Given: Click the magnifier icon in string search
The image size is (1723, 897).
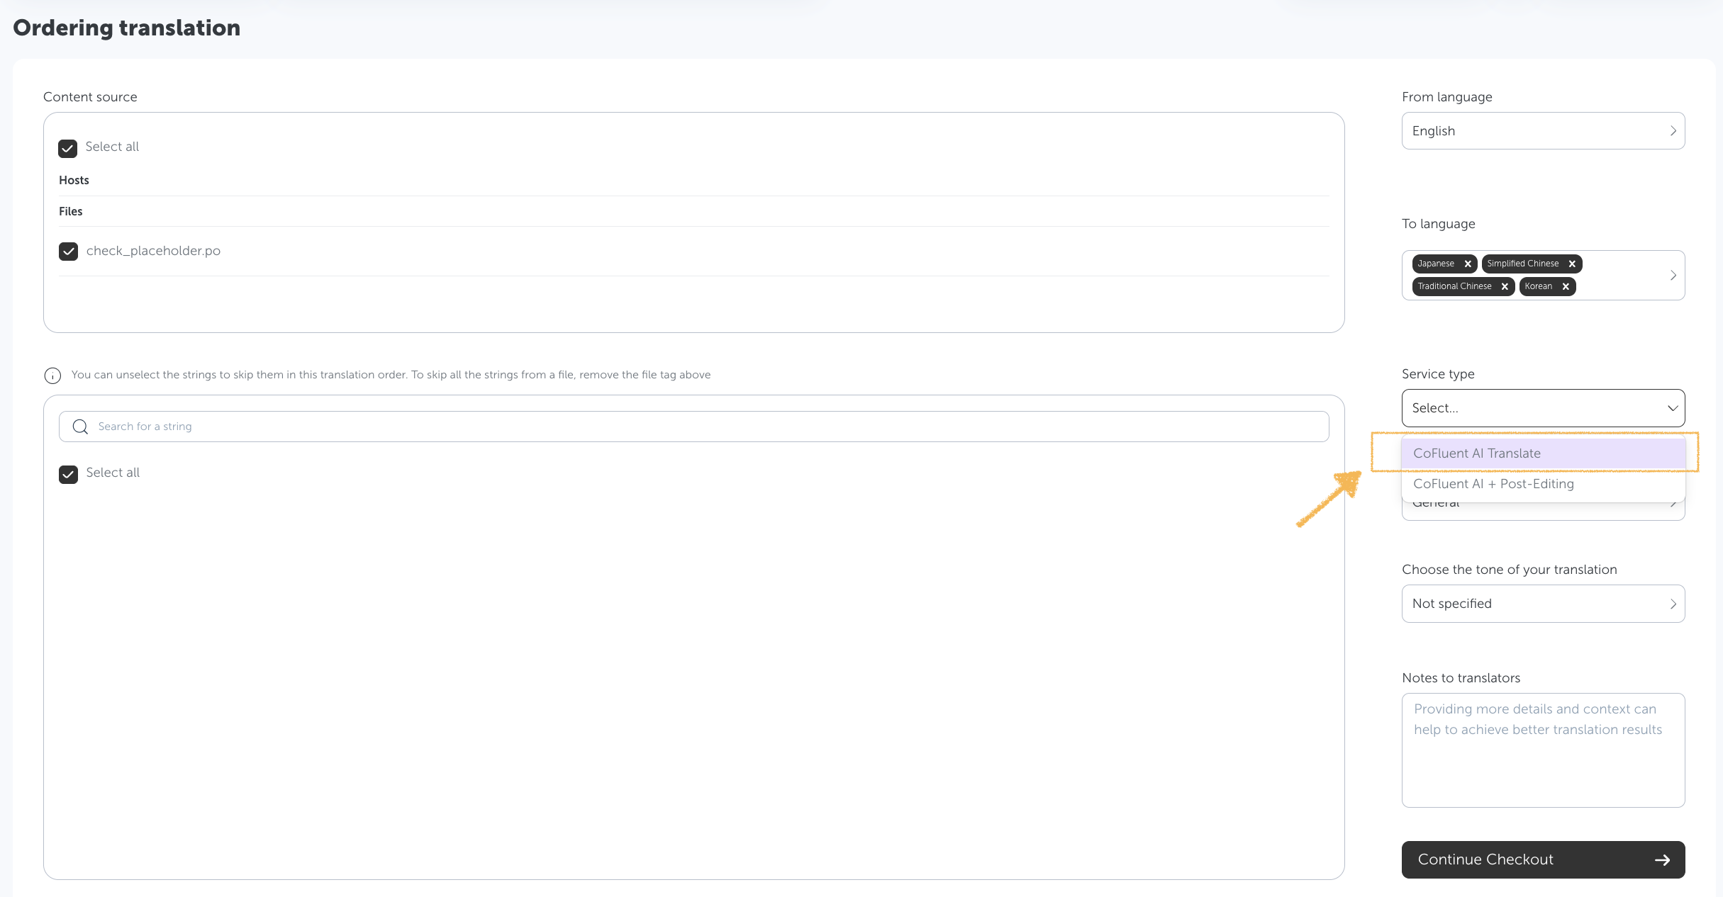Looking at the screenshot, I should (80, 427).
